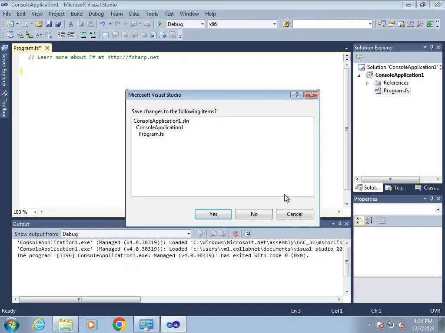
Task: Open Google Chrome from the taskbar
Action: tap(119, 324)
